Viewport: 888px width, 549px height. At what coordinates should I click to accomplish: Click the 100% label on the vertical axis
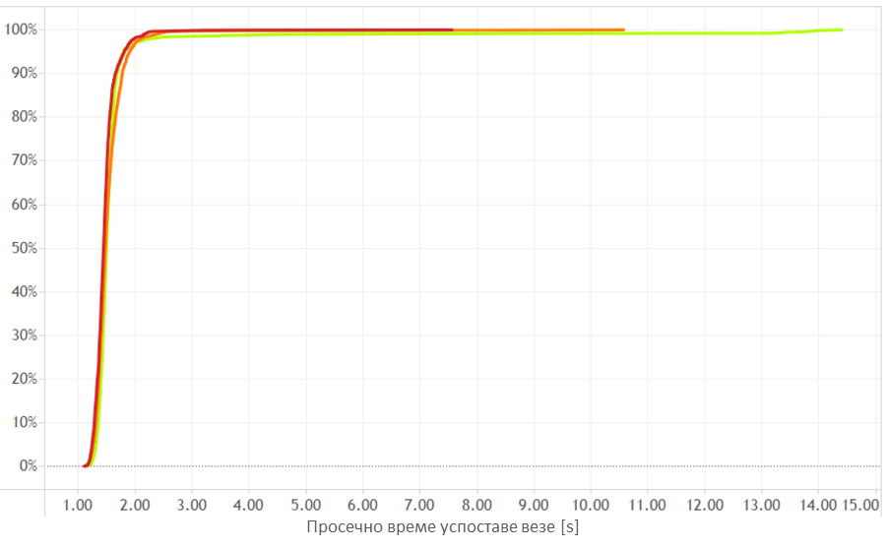pos(21,30)
